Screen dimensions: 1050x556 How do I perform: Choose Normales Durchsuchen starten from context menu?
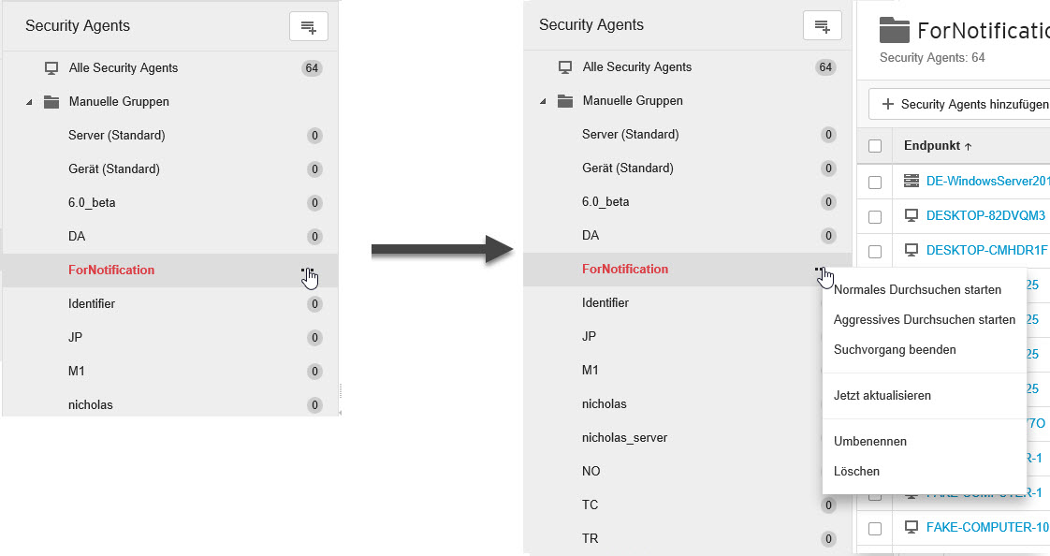coord(917,289)
